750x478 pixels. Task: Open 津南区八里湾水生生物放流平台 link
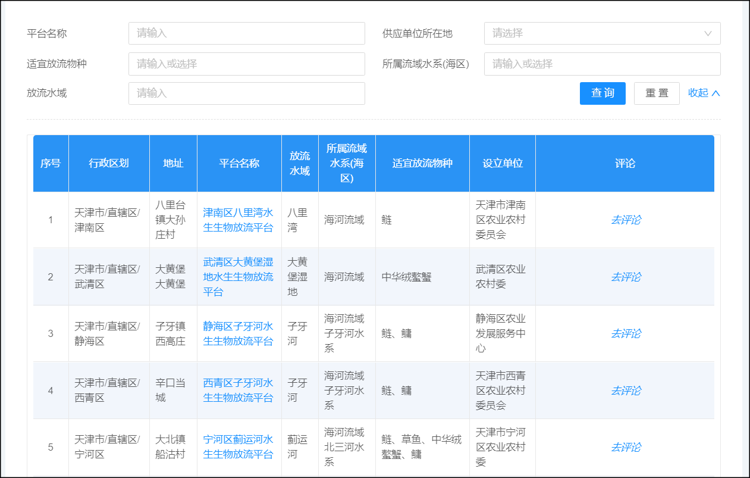click(239, 220)
